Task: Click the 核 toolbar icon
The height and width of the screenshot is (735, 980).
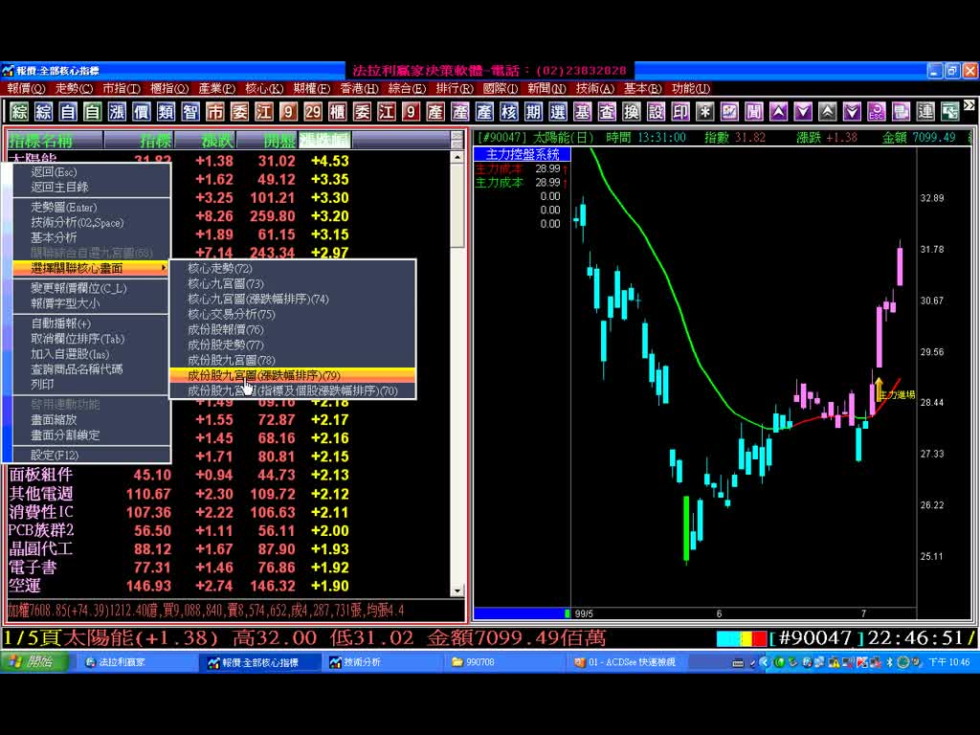Action: click(x=509, y=112)
